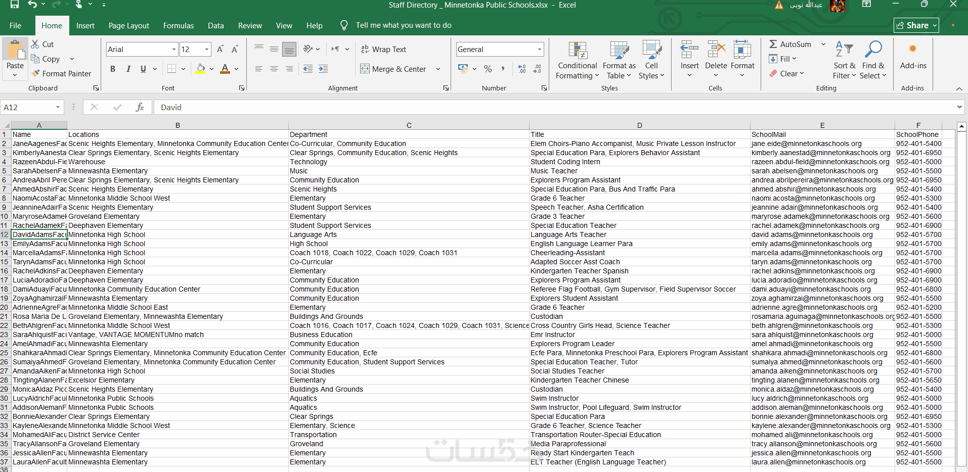This screenshot has width=968, height=472.
Task: Toggle italic formatting
Action: pos(128,69)
